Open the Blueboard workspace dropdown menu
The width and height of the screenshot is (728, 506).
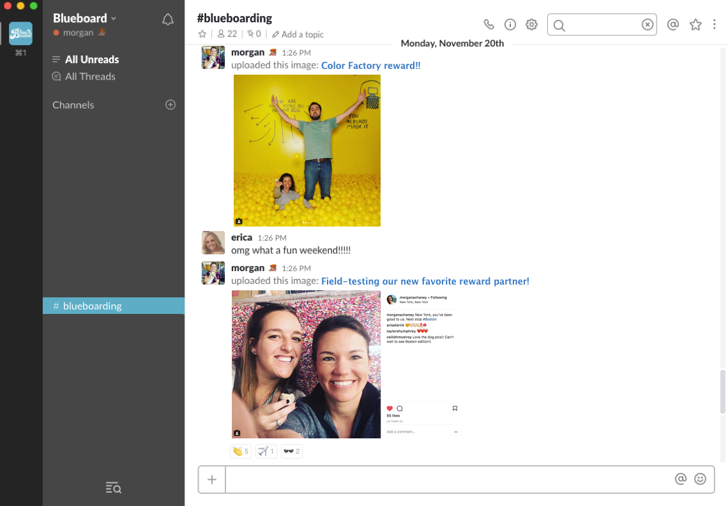(84, 18)
